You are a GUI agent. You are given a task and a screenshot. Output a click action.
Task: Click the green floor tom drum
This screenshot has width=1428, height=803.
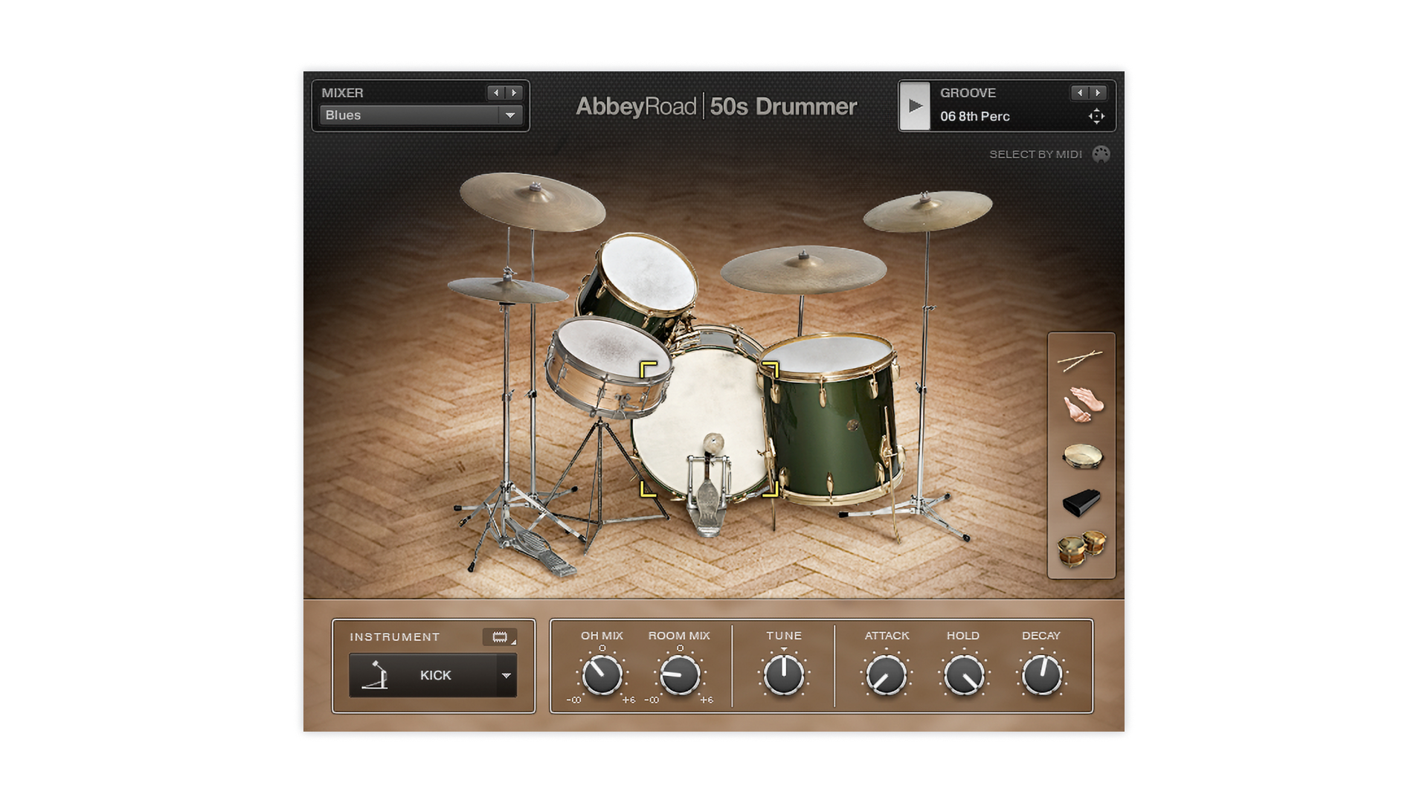pos(829,424)
